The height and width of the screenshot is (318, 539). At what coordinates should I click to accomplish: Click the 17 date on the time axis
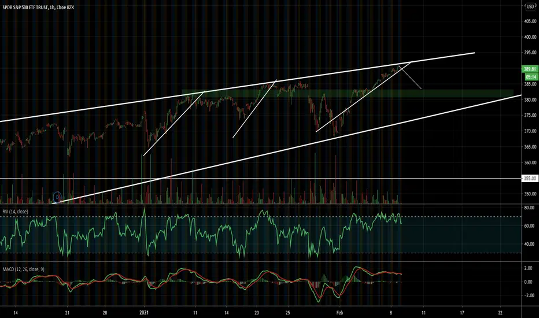pyautogui.click(x=462, y=313)
